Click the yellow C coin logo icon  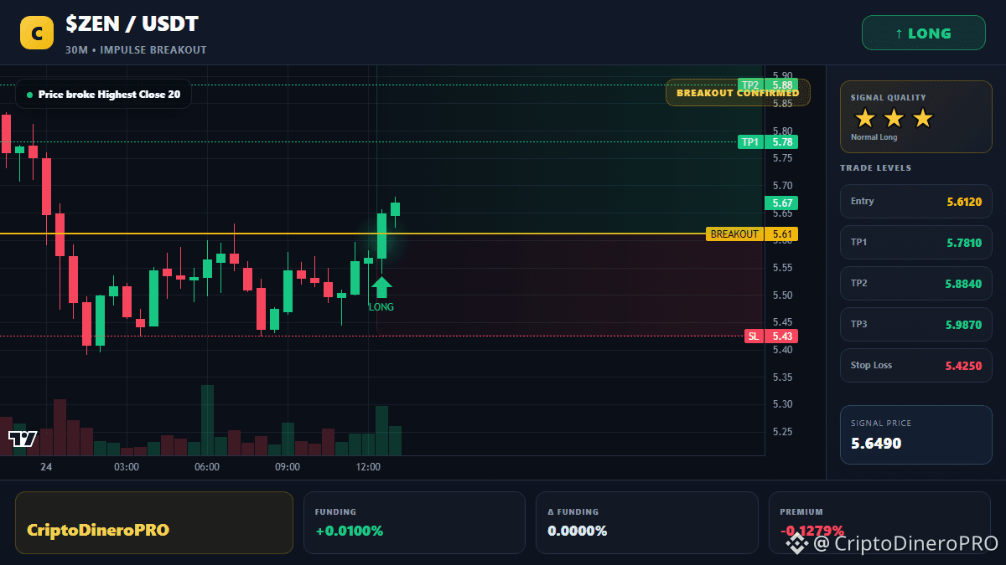[36, 33]
